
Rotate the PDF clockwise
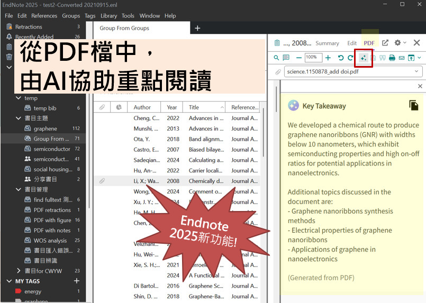(x=350, y=58)
